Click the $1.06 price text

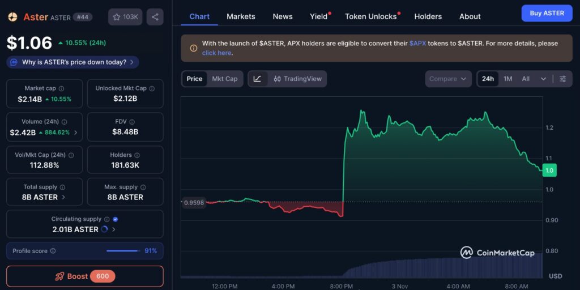coord(29,43)
